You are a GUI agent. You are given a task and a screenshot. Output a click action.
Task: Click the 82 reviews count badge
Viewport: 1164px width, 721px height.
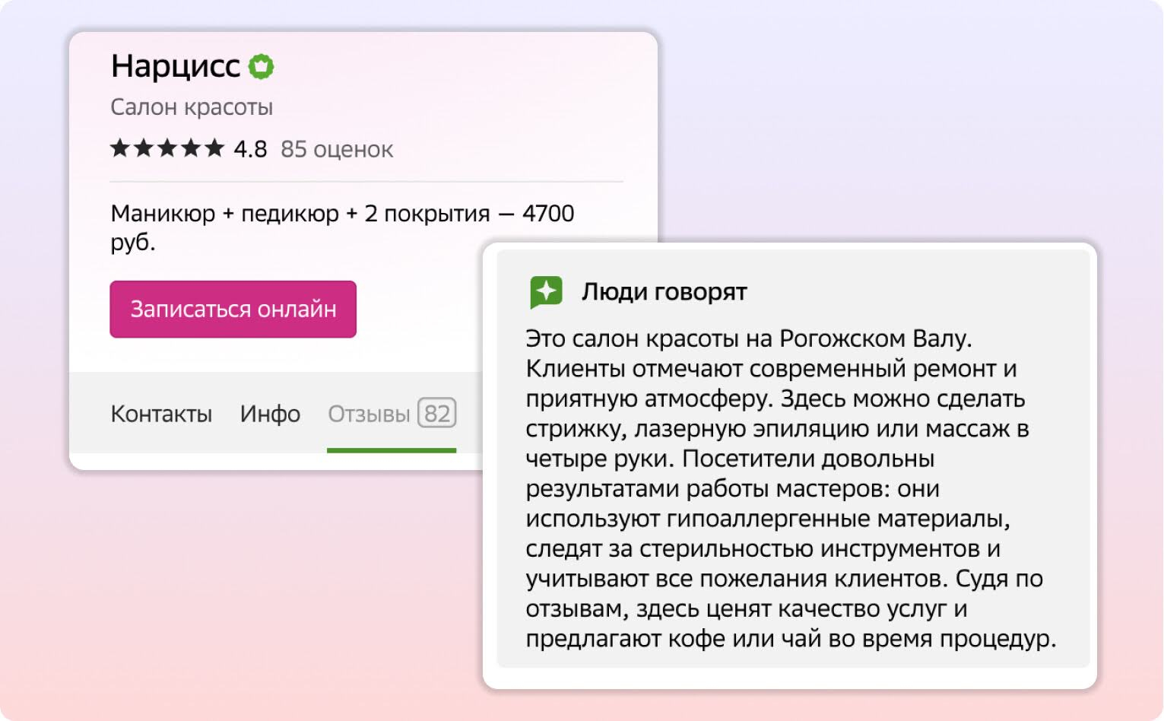point(437,413)
